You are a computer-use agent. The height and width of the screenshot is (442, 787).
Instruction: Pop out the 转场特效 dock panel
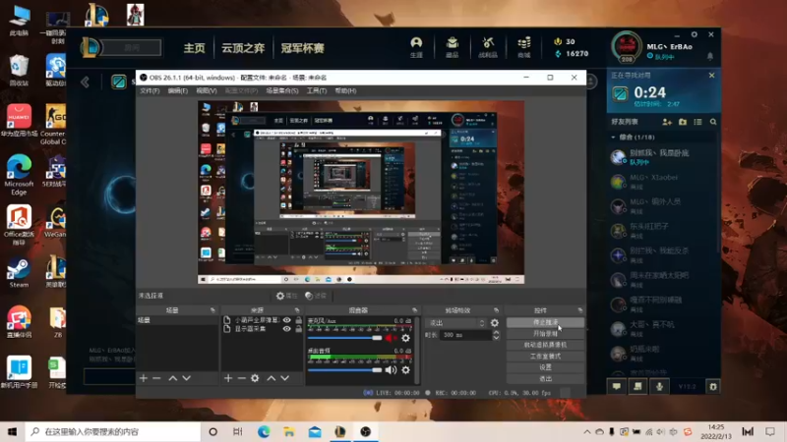pos(497,310)
